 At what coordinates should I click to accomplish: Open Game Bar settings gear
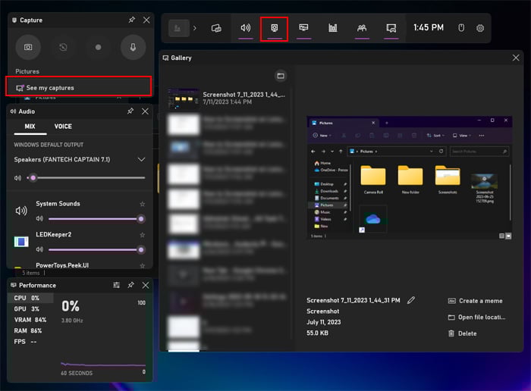tap(480, 28)
